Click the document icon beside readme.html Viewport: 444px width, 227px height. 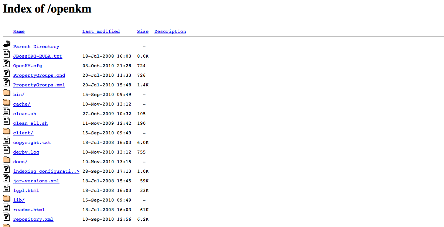click(x=6, y=207)
